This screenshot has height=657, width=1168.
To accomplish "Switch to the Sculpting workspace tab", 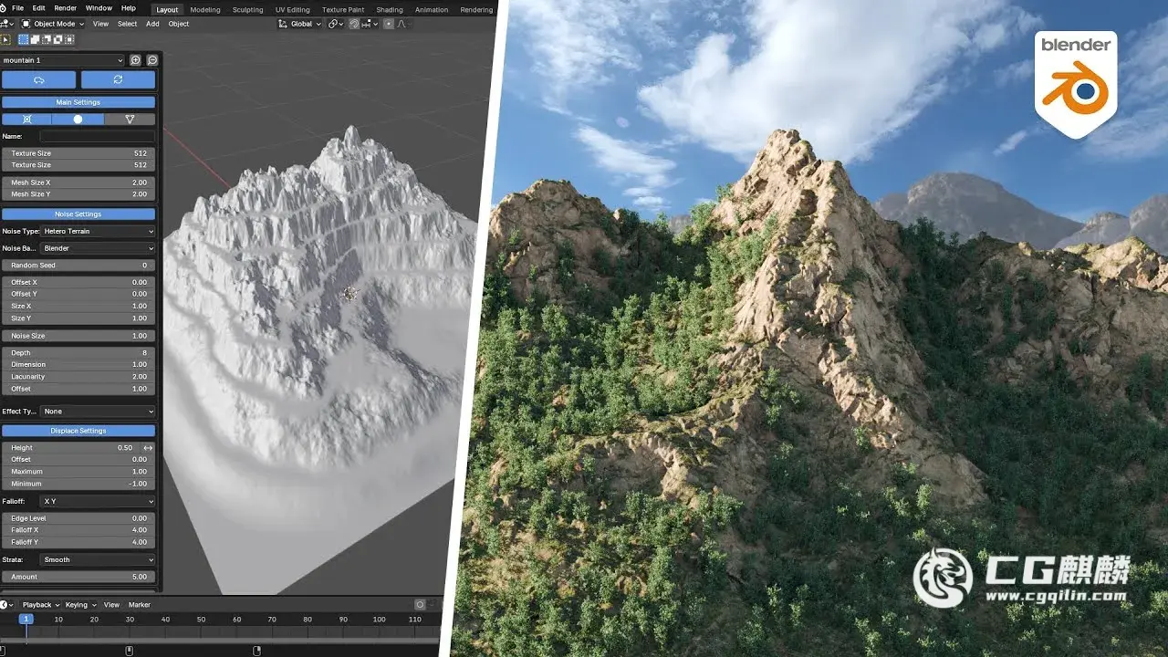I will click(x=247, y=10).
